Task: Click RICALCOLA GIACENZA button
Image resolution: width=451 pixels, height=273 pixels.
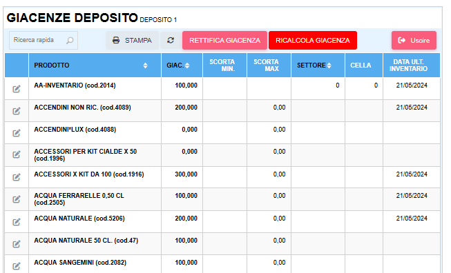Action: [313, 41]
